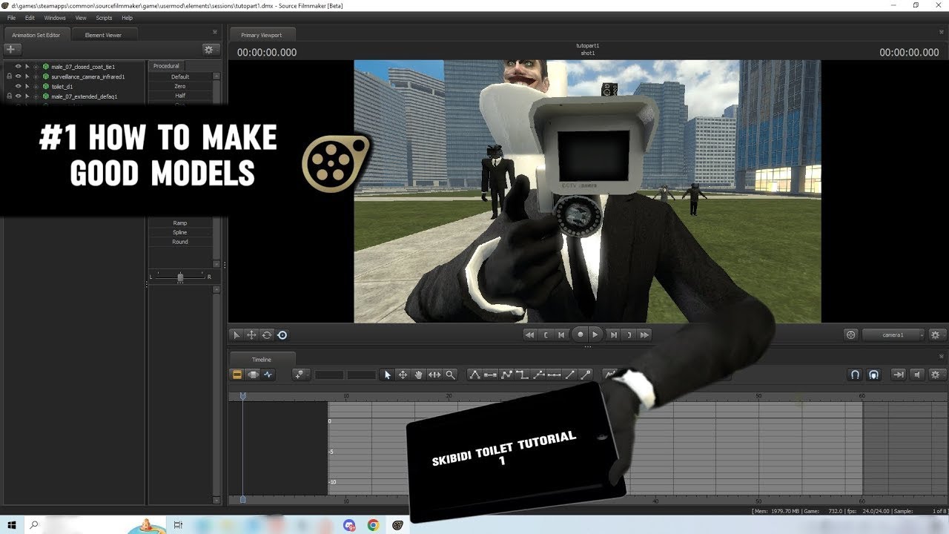The height and width of the screenshot is (534, 949).
Task: Open the add animation set plus menu
Action: [x=12, y=50]
